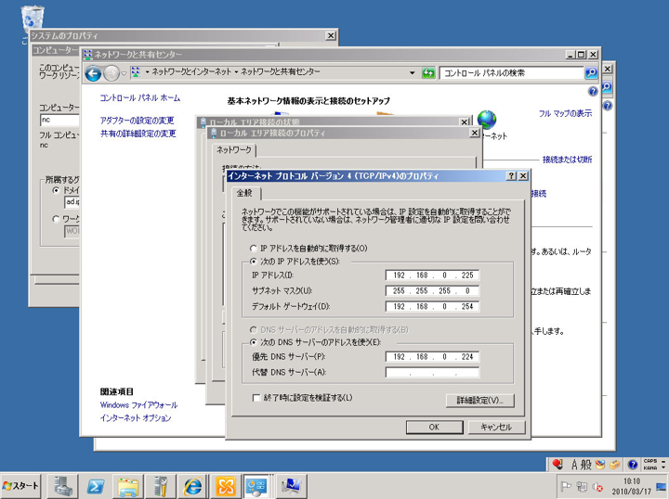669x499 pixels.
Task: Click the コントロール パネルの検索 search box
Action: tap(512, 72)
